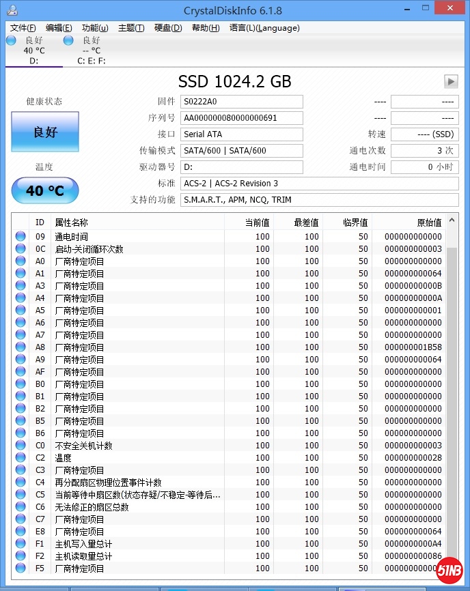This screenshot has width=470, height=591.
Task: Click the status icon for row B2
Action: pyautogui.click(x=20, y=408)
